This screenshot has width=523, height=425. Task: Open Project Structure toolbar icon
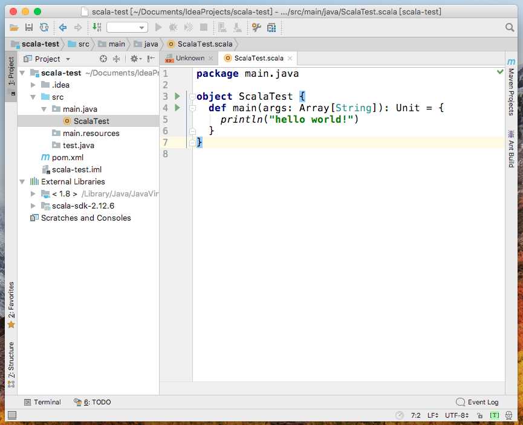(x=271, y=28)
